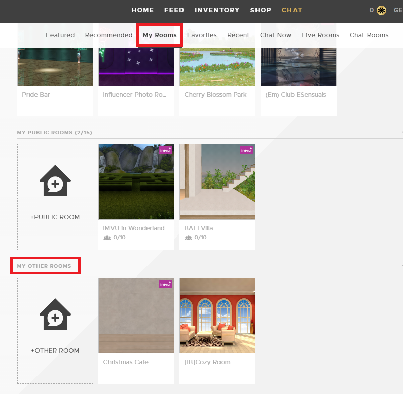Click the (Em) Club ESensuals title
The width and height of the screenshot is (403, 394).
[x=296, y=95]
